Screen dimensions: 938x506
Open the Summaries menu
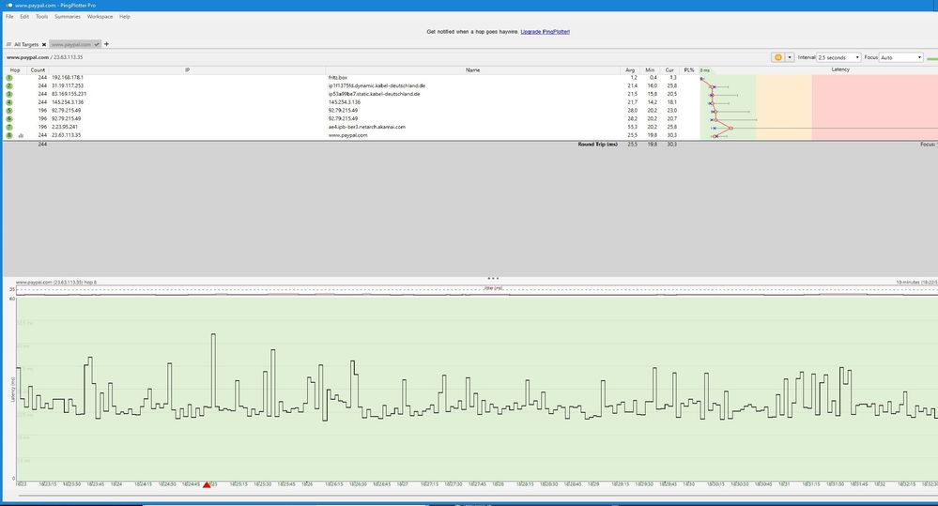pyautogui.click(x=68, y=17)
